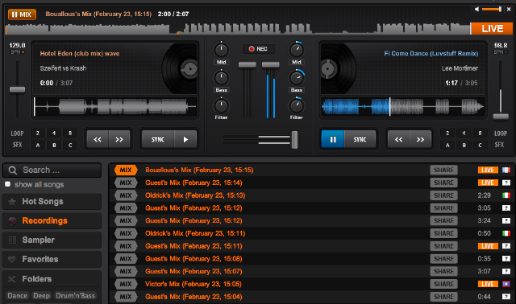The height and width of the screenshot is (304, 516).
Task: Turn the right deck Bass knob
Action: pos(297,78)
